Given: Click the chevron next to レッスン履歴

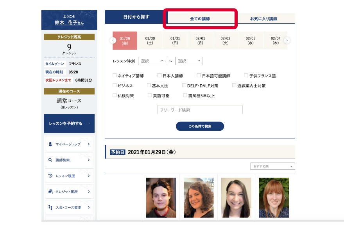Looking at the screenshot, I should point(89,176).
